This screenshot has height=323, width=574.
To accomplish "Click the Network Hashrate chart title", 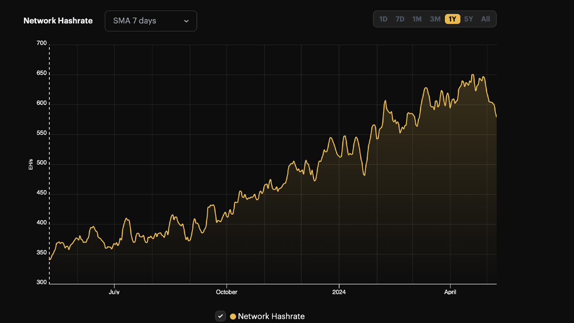I will coord(58,21).
